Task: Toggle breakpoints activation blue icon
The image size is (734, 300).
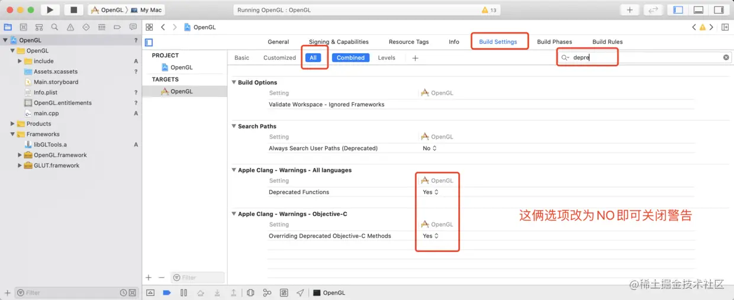Action: tap(167, 292)
